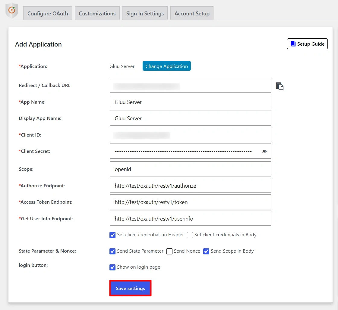
Task: Edit the Access Token Endpoint field
Action: (x=191, y=202)
